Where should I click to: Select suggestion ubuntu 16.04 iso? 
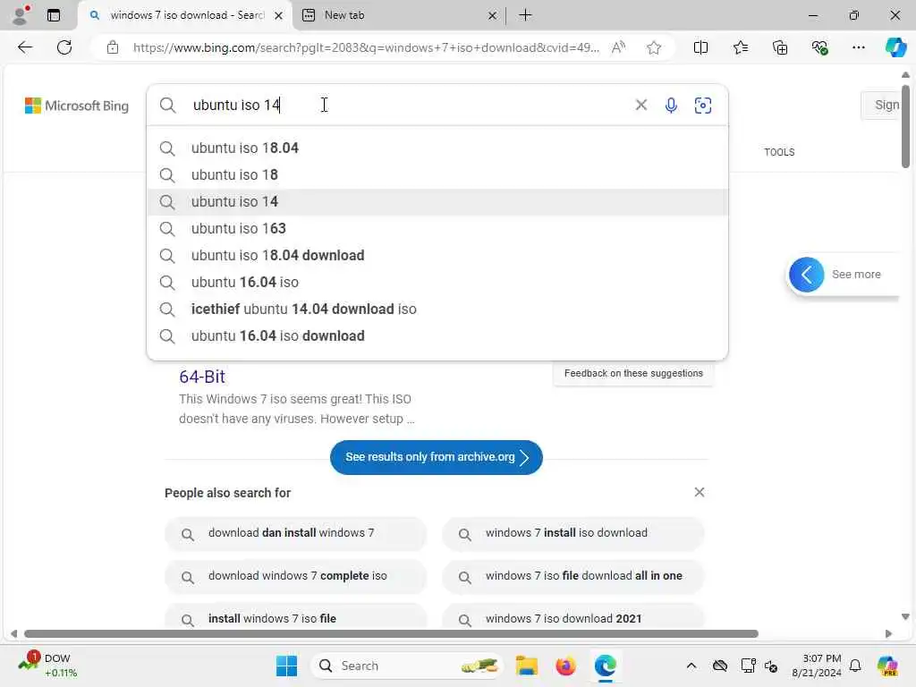437,282
